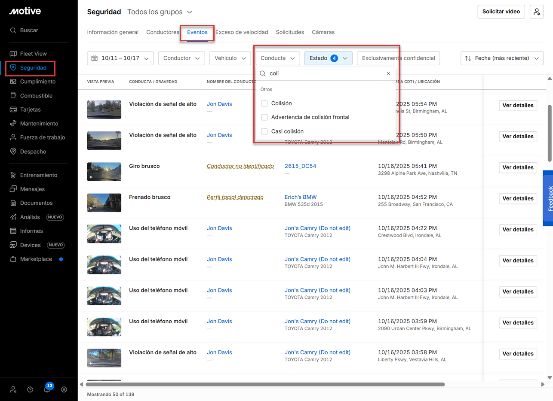Screen dimensions: 553x401
Task: Open Mantenimiento wrench icon
Action: coord(13,124)
